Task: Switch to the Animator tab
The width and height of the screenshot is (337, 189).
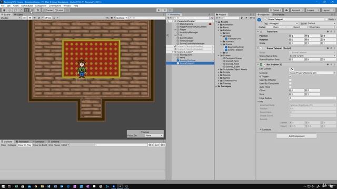Action: tap(38, 142)
